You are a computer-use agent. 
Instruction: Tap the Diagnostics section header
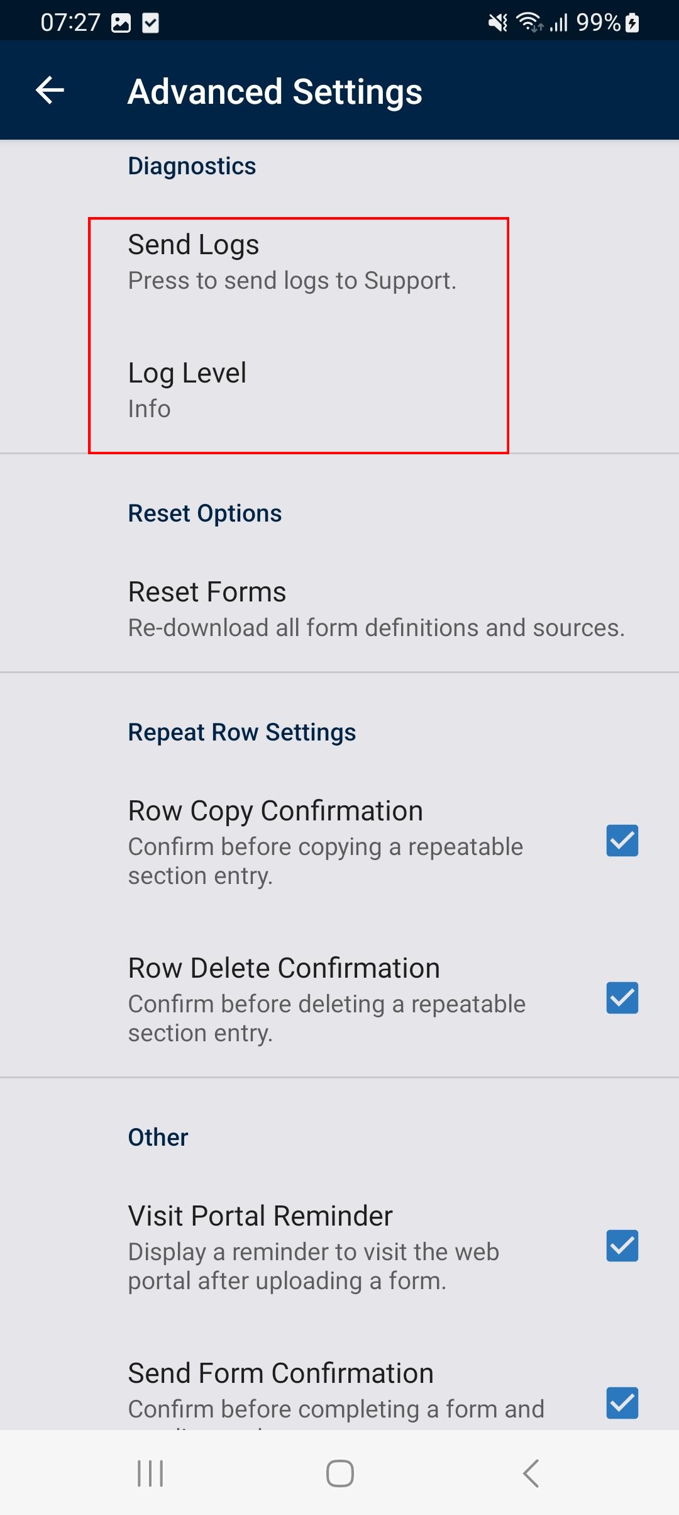[192, 166]
